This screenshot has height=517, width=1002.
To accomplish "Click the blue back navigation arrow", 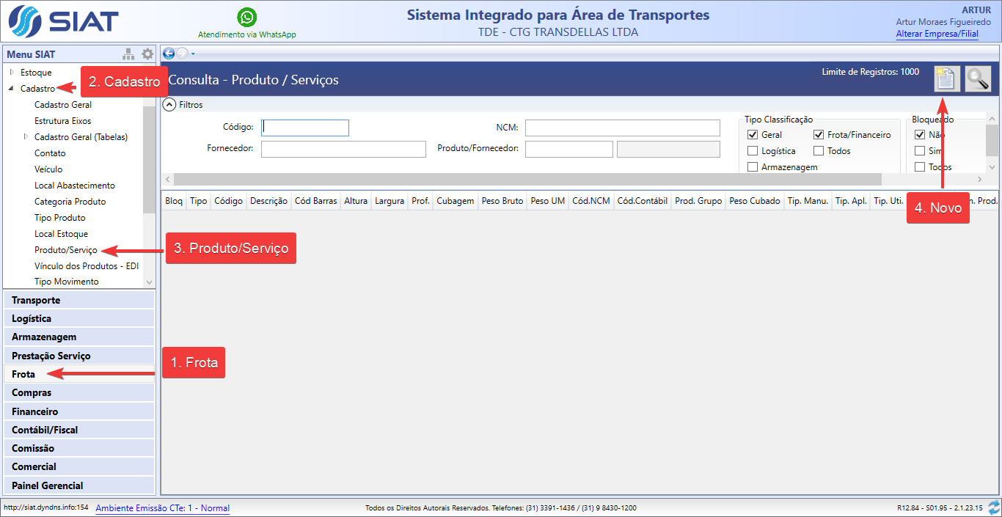I will (x=169, y=53).
